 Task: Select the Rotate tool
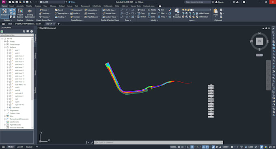click(152, 10)
